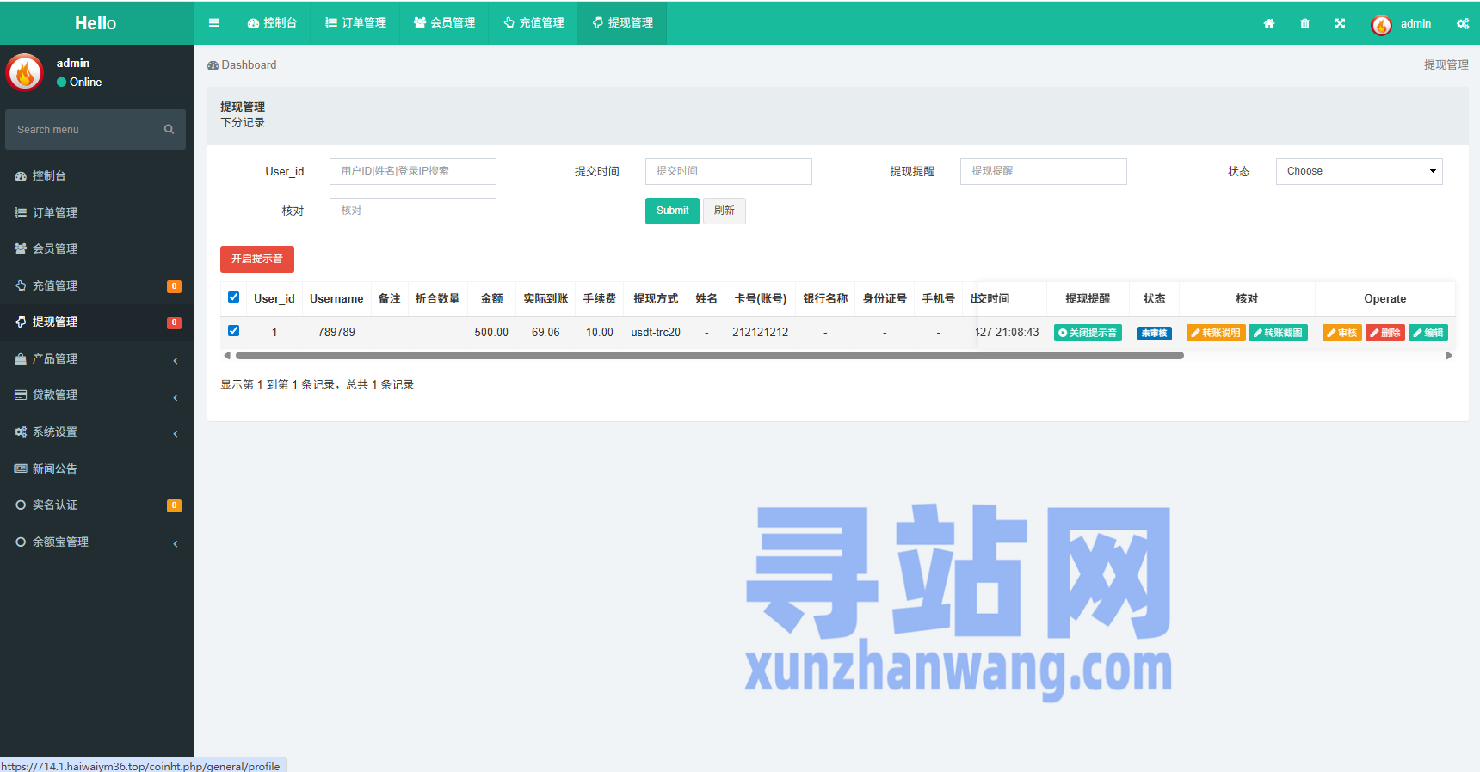This screenshot has width=1480, height=772.
Task: Expand the 产品管理 sidebar submenu
Action: 97,358
